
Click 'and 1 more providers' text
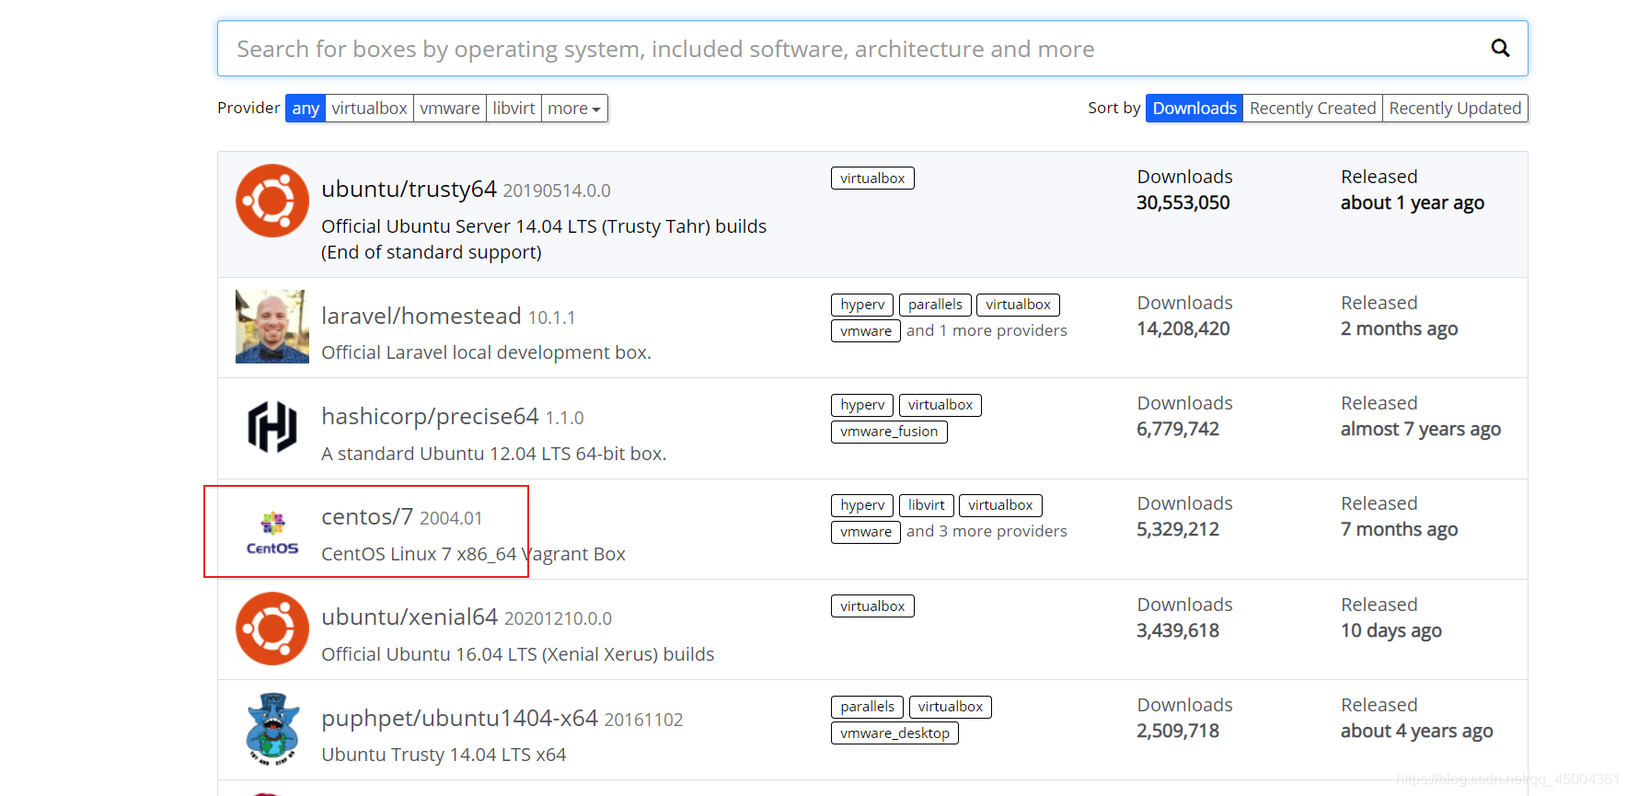coord(987,330)
